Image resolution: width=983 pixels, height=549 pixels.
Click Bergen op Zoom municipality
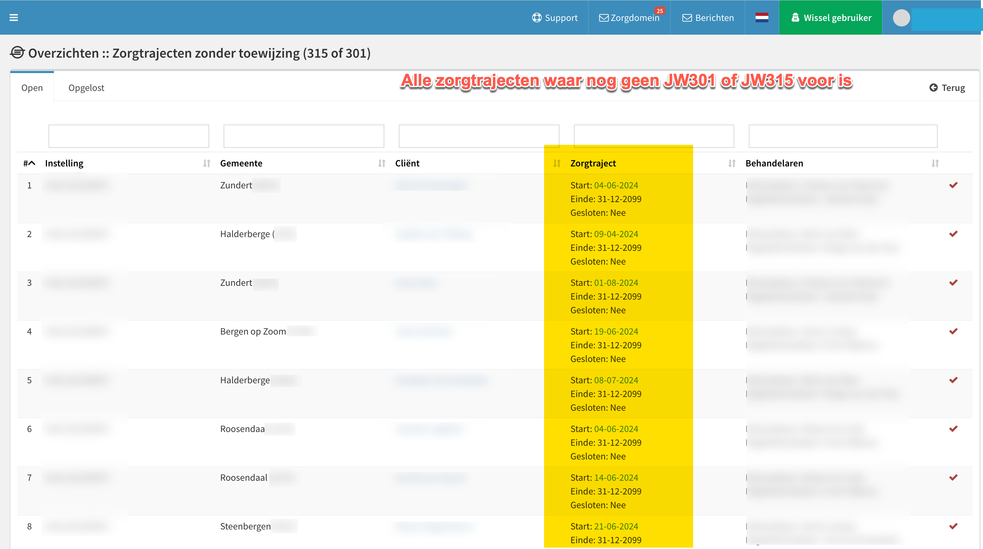point(253,332)
